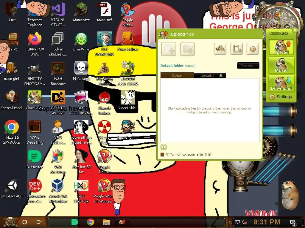Image resolution: width=305 pixels, height=228 pixels.
Task: Open File Explorer from the taskbar
Action: click(106, 222)
